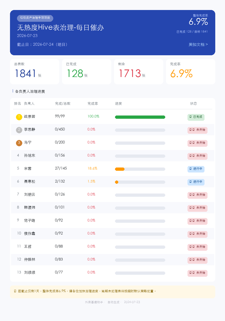Select the name 马宁 in the table

[x=28, y=142]
